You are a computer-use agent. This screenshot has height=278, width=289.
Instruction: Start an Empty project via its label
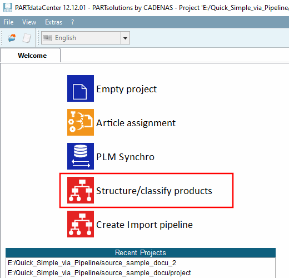point(127,89)
